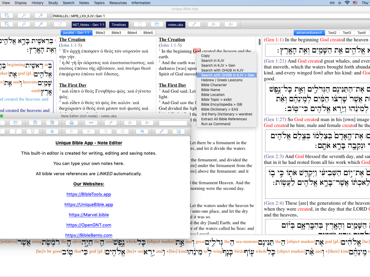The image size is (370, 277).
Task: Open the Topics menu
Action: (99, 3)
